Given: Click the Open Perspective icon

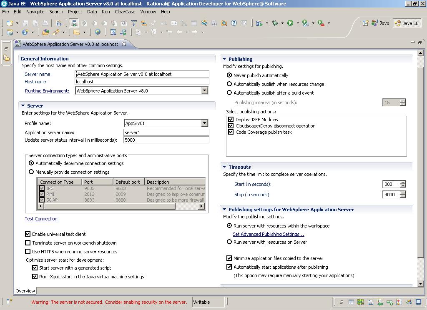Looking at the screenshot, I should (365, 23).
